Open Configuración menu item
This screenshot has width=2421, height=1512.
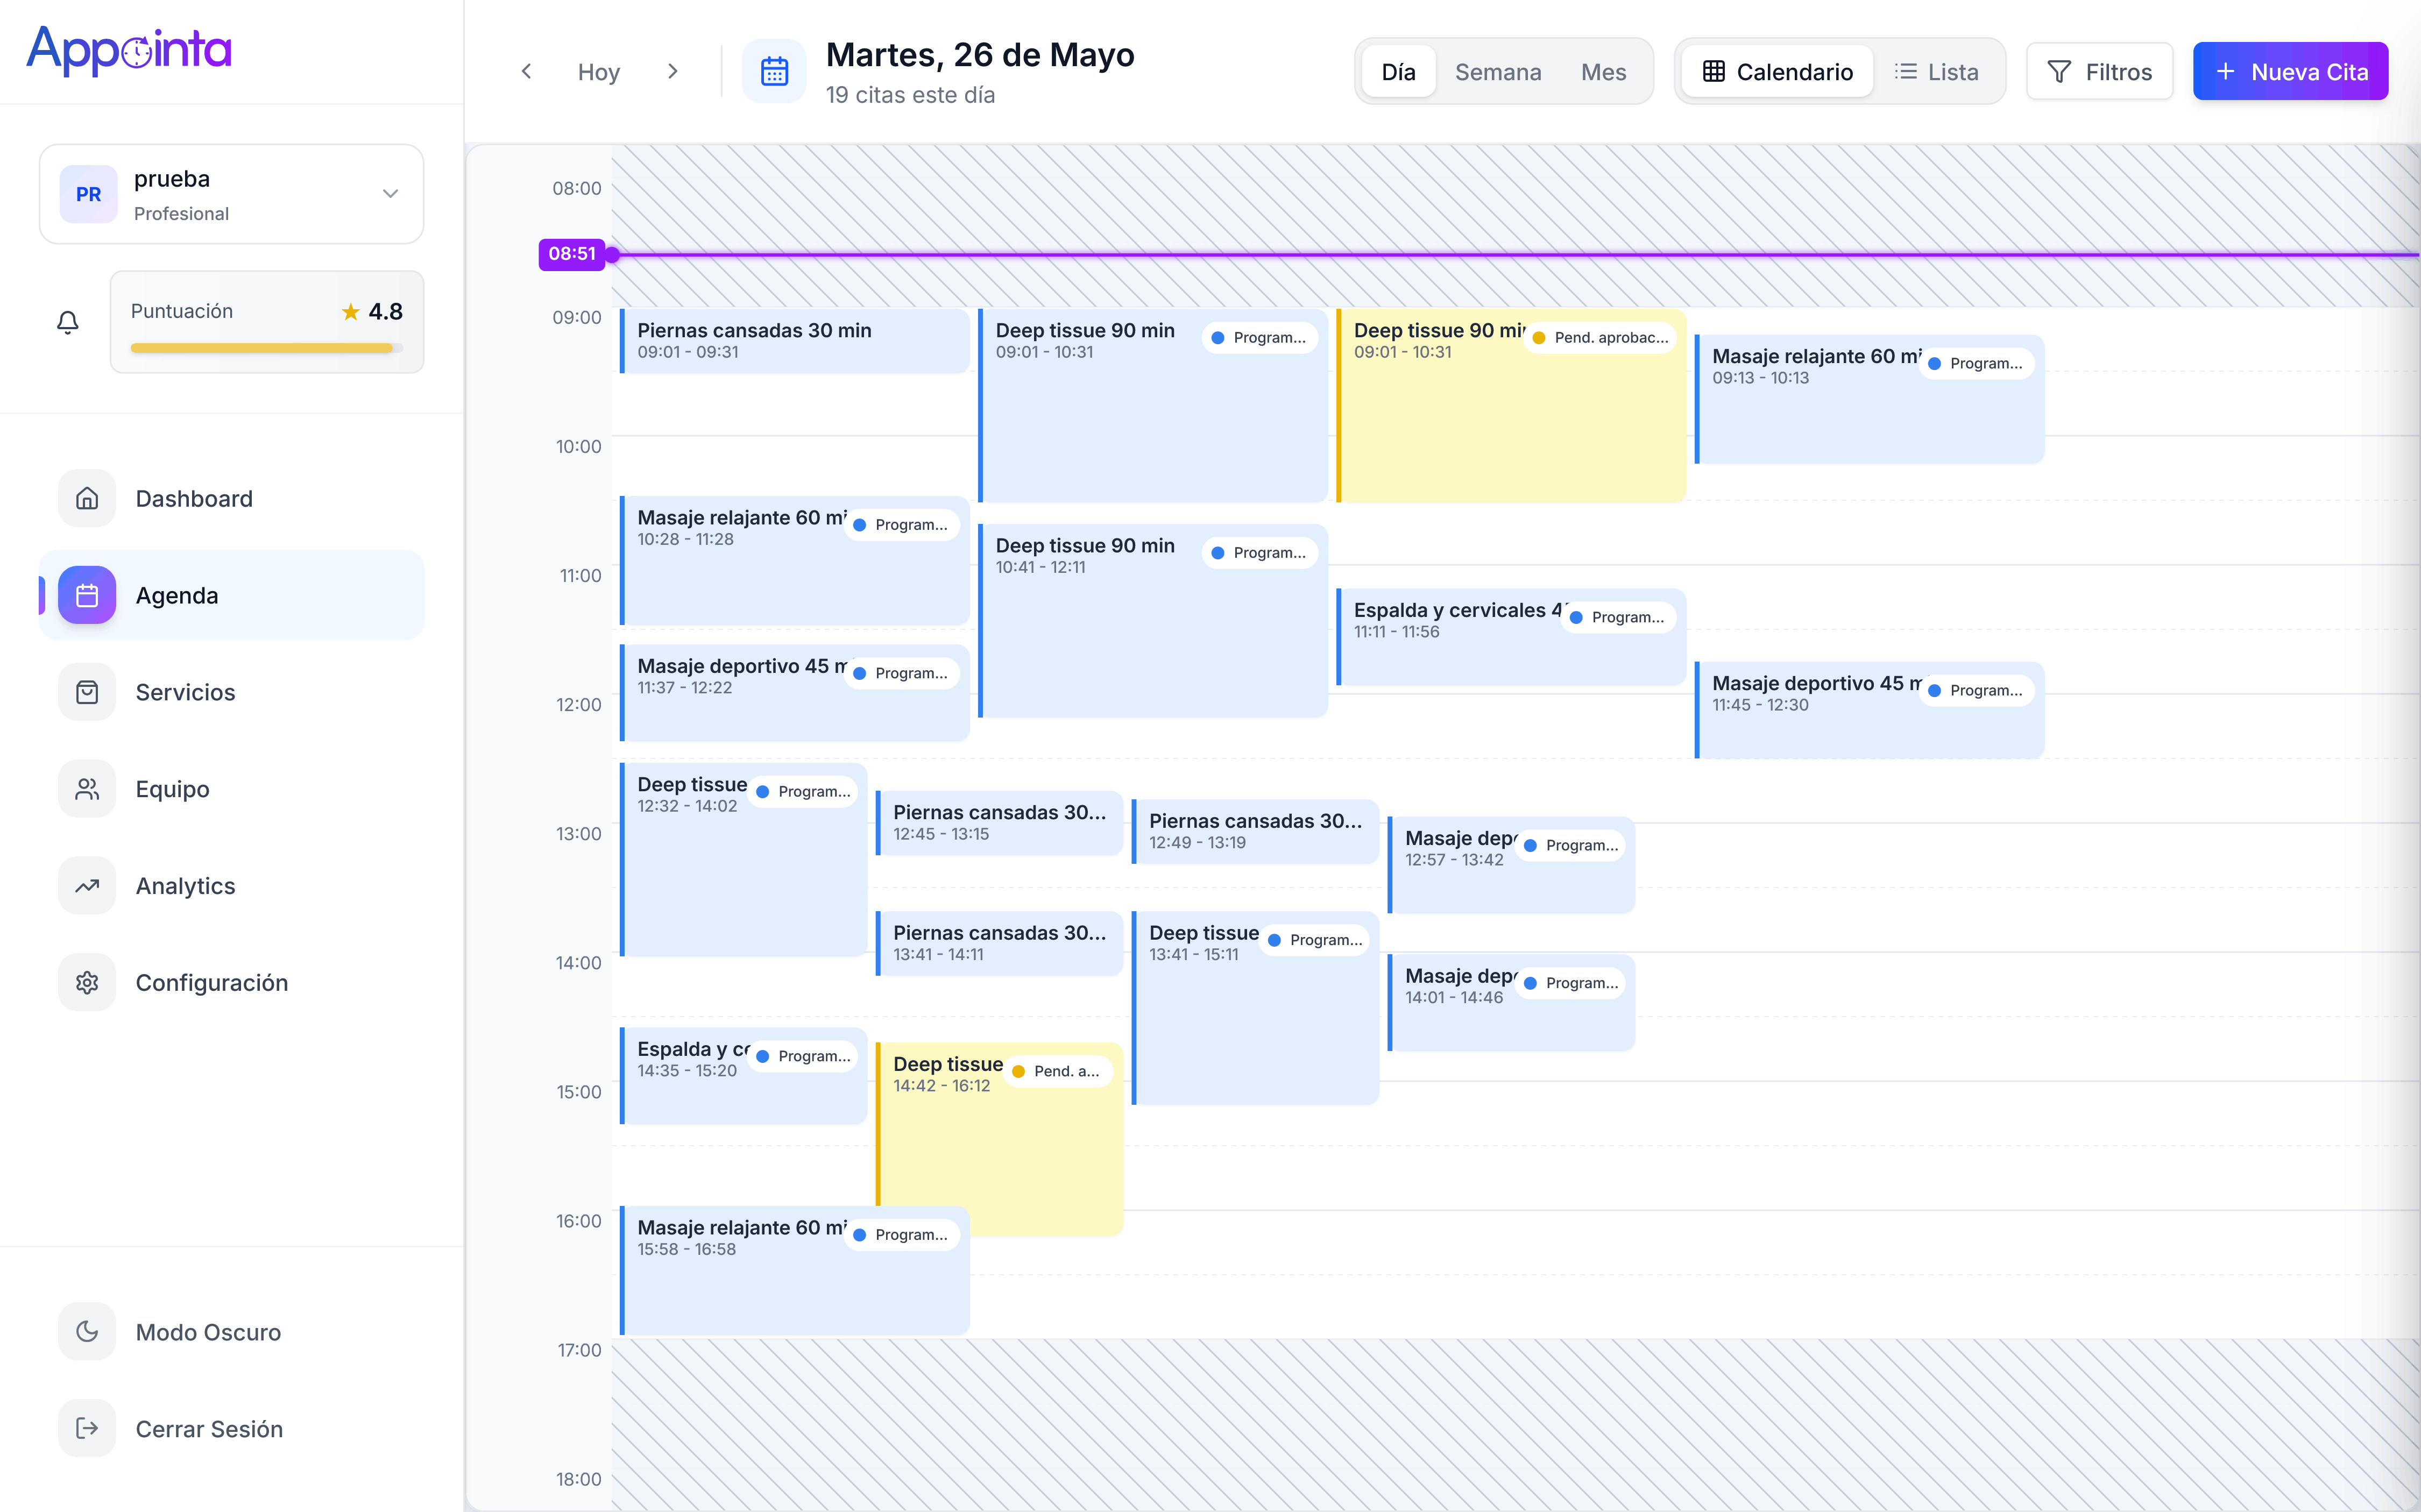(232, 983)
